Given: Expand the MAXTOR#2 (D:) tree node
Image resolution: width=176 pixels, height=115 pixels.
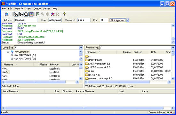Looking at the screenshot, I should pos(12,59).
